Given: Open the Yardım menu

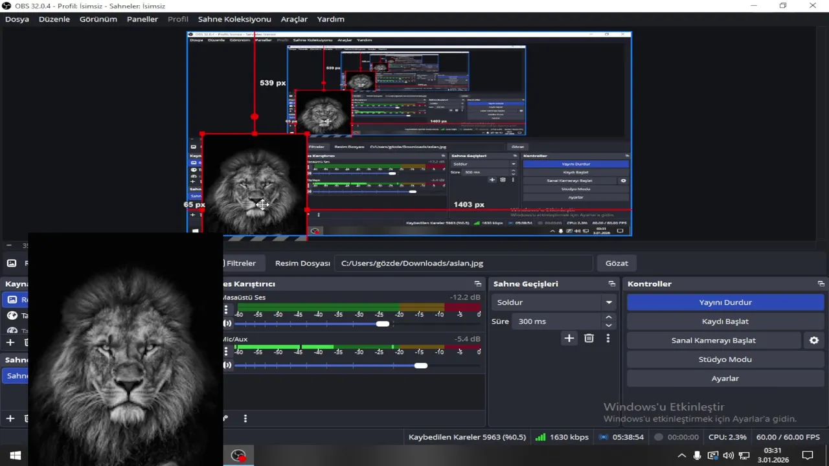Looking at the screenshot, I should click(330, 19).
